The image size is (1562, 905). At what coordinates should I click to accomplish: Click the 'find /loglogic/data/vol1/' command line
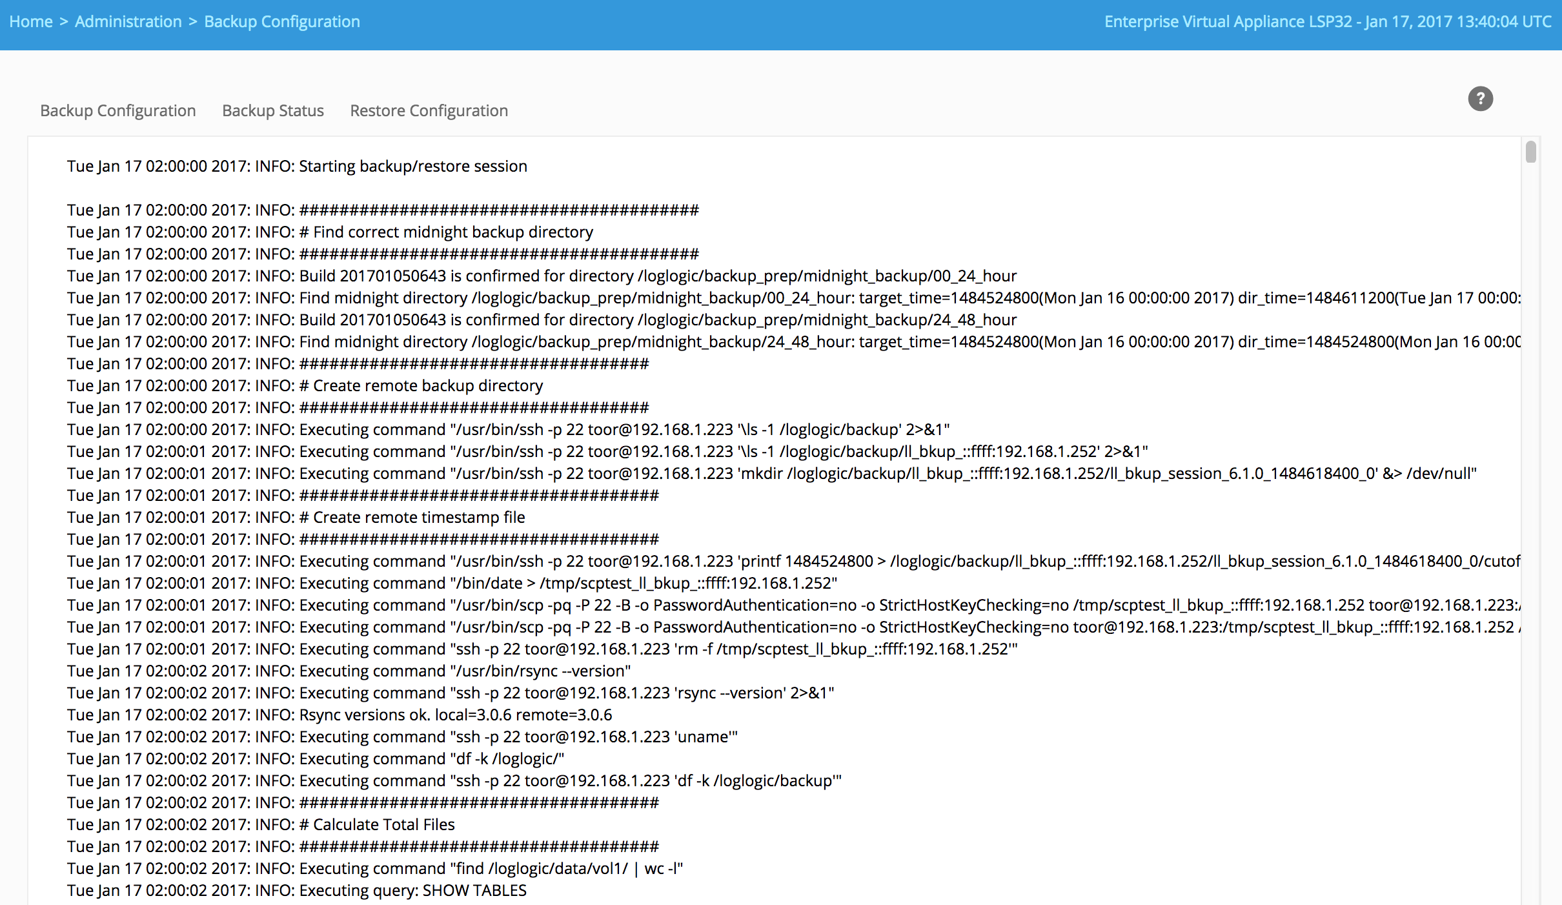point(374,868)
